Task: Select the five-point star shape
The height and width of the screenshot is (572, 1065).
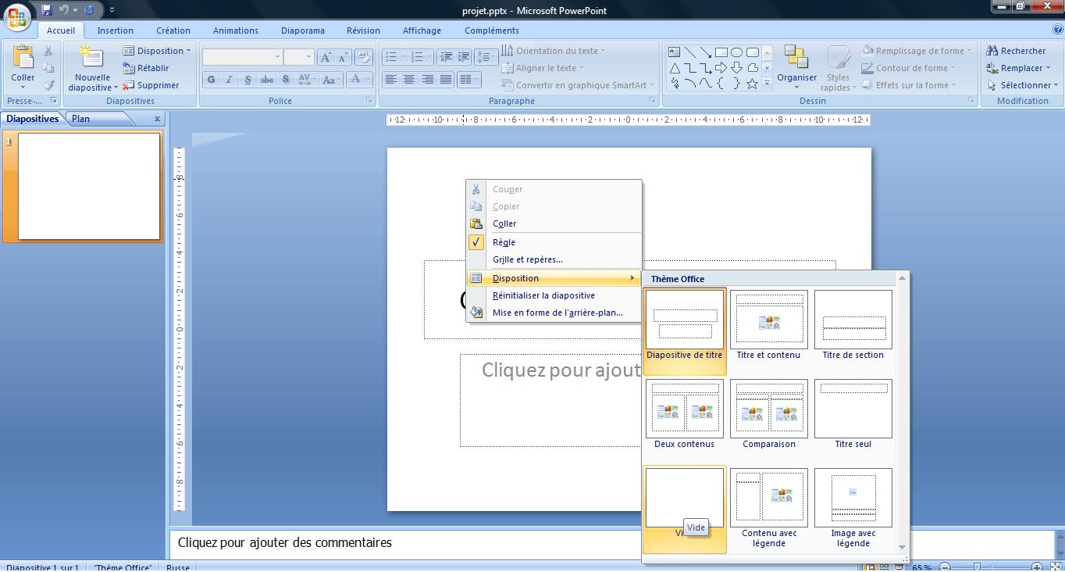Action: pyautogui.click(x=752, y=84)
